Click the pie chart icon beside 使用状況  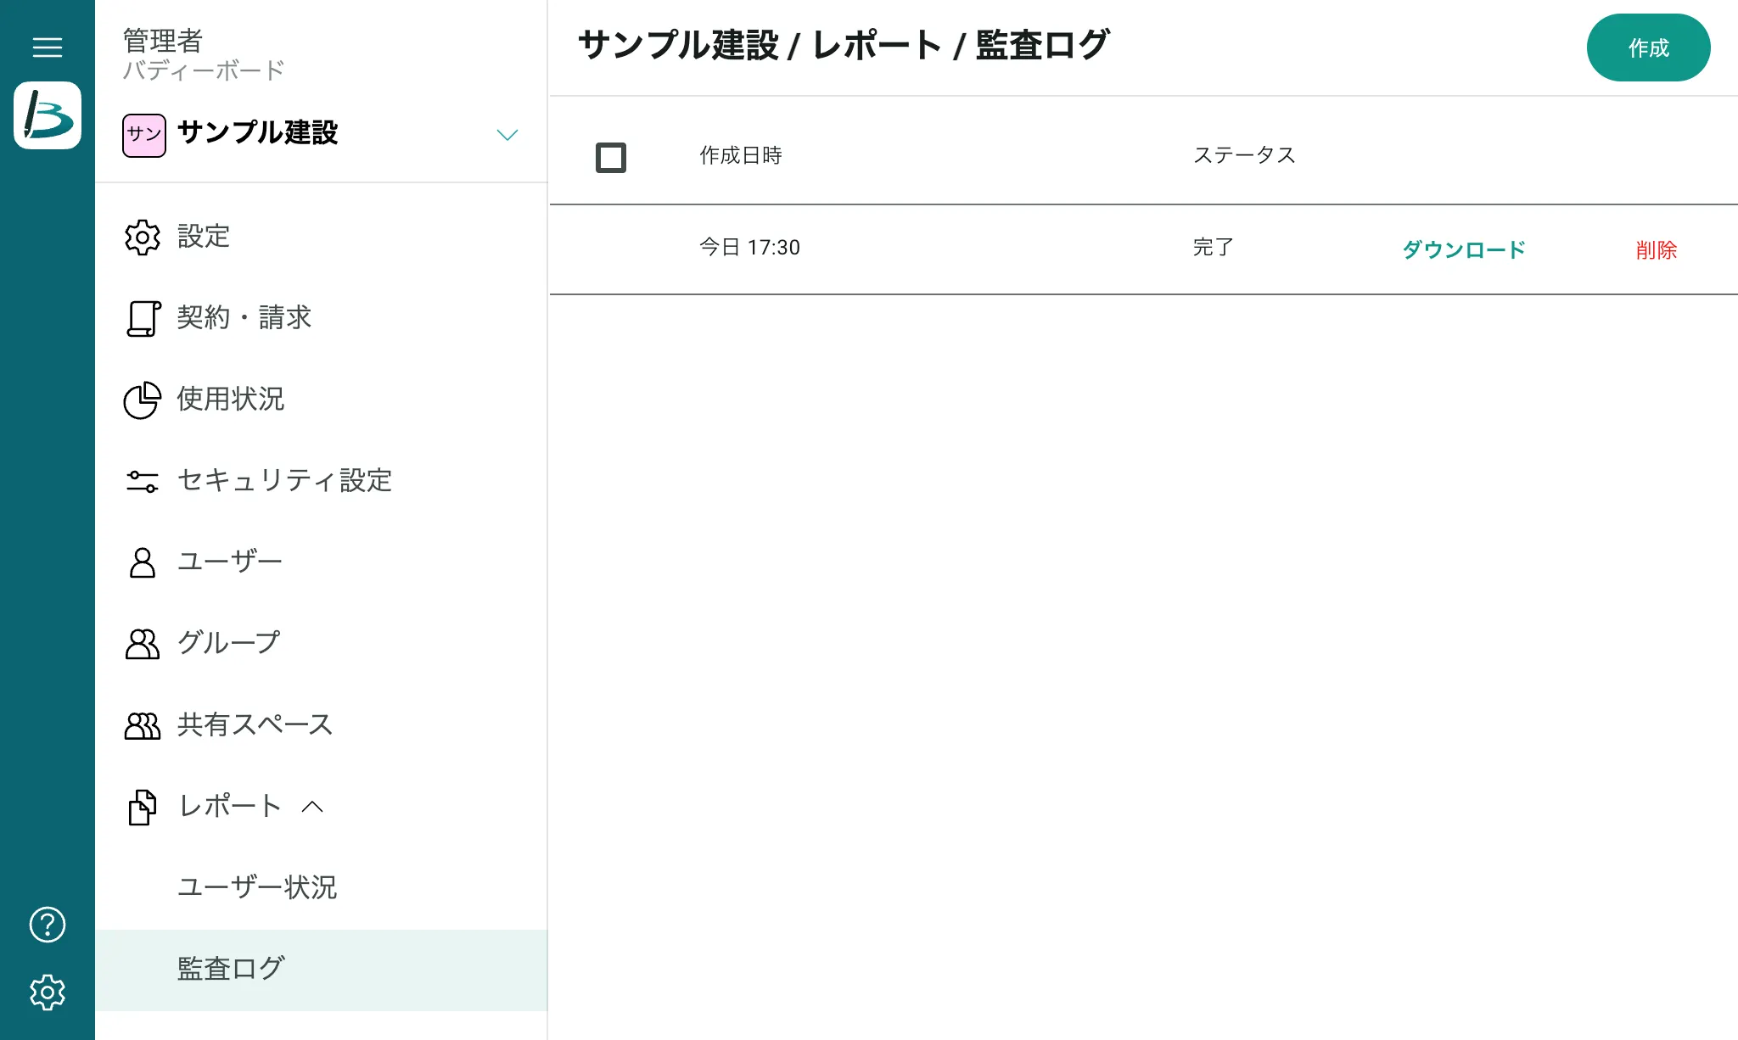[143, 400]
